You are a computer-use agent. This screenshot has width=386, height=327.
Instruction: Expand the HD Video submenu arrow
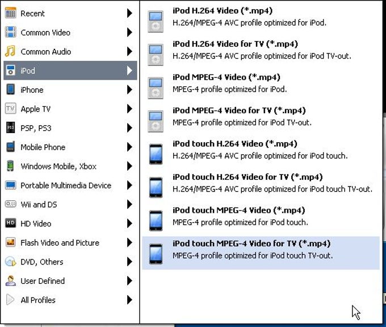(x=129, y=223)
